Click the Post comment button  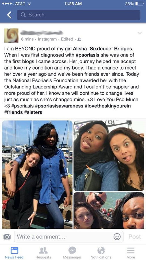point(134,237)
